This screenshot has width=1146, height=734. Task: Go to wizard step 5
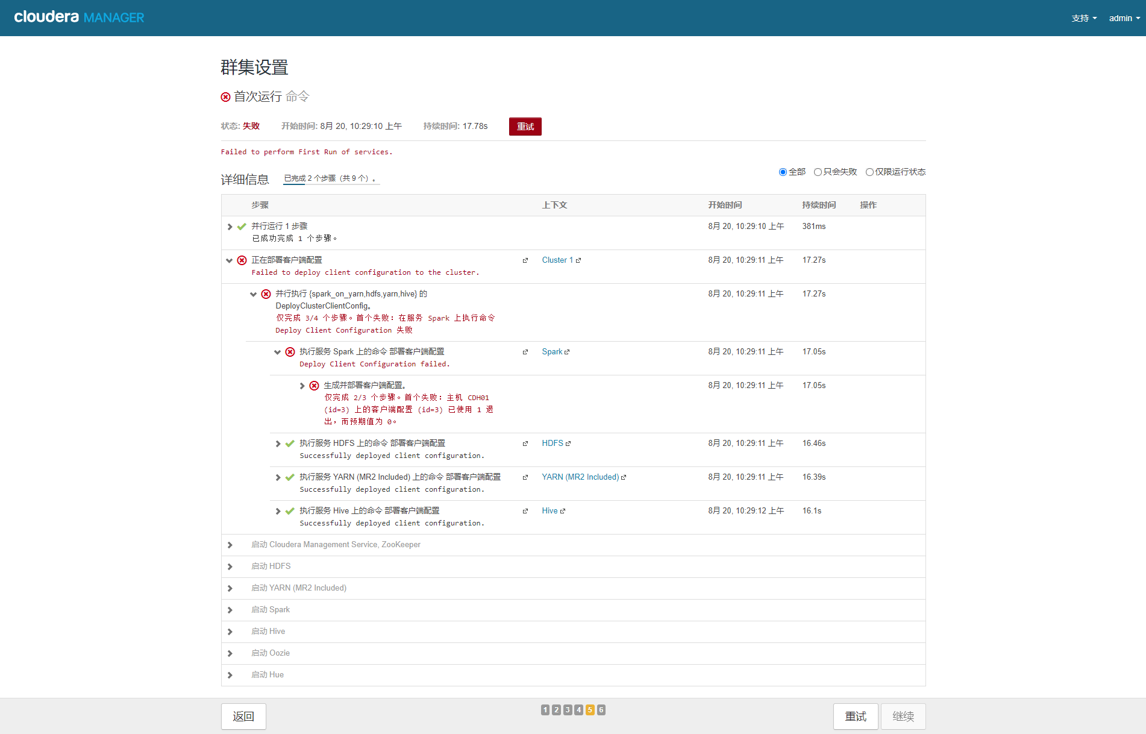coord(590,710)
